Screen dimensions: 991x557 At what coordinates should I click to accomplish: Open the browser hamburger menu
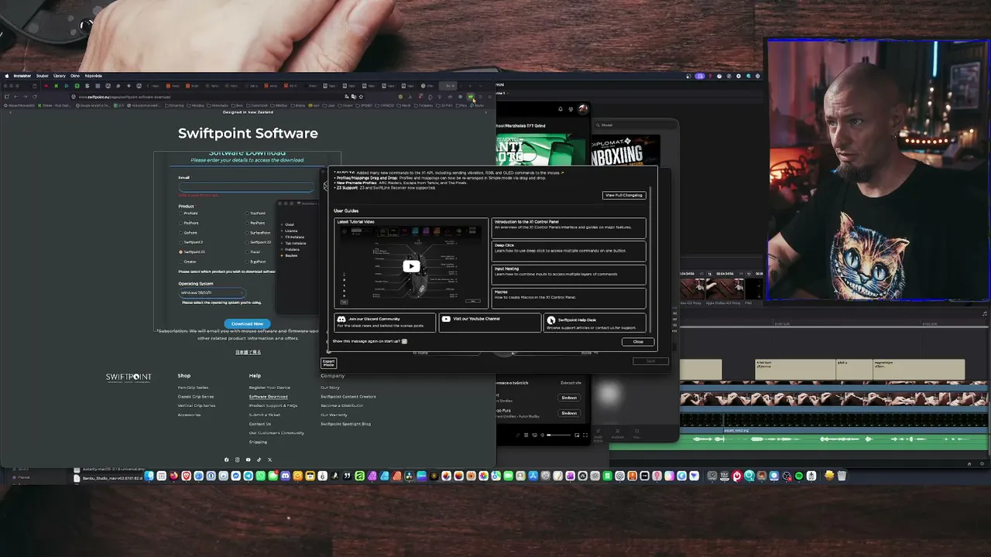pos(489,97)
